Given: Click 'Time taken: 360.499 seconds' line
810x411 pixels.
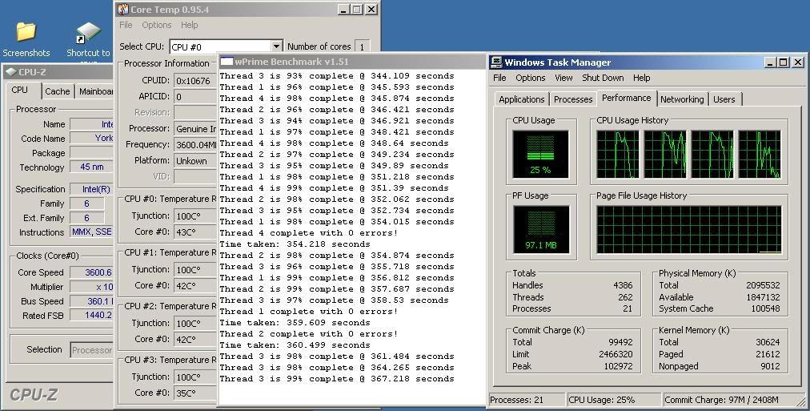Looking at the screenshot, I should coord(295,345).
